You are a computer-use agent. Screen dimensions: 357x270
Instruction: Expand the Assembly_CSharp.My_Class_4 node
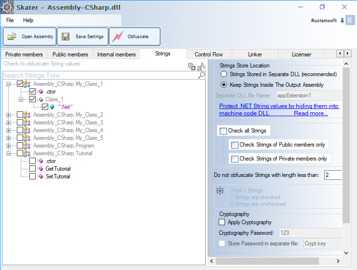coord(8,130)
